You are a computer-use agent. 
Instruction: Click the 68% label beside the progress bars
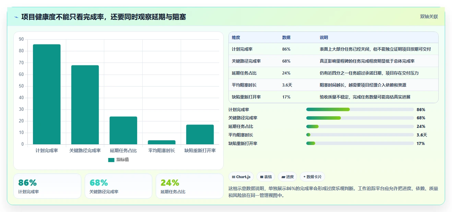click(x=421, y=118)
